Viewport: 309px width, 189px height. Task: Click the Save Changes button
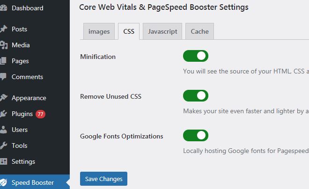pos(103,179)
